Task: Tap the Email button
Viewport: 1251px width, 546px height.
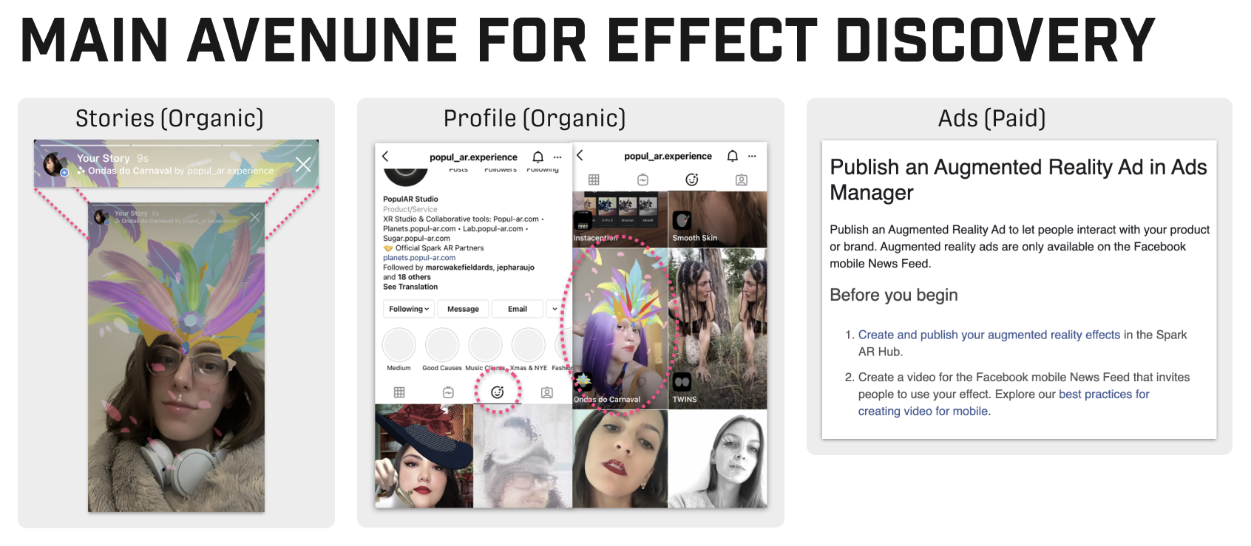Action: (x=518, y=309)
